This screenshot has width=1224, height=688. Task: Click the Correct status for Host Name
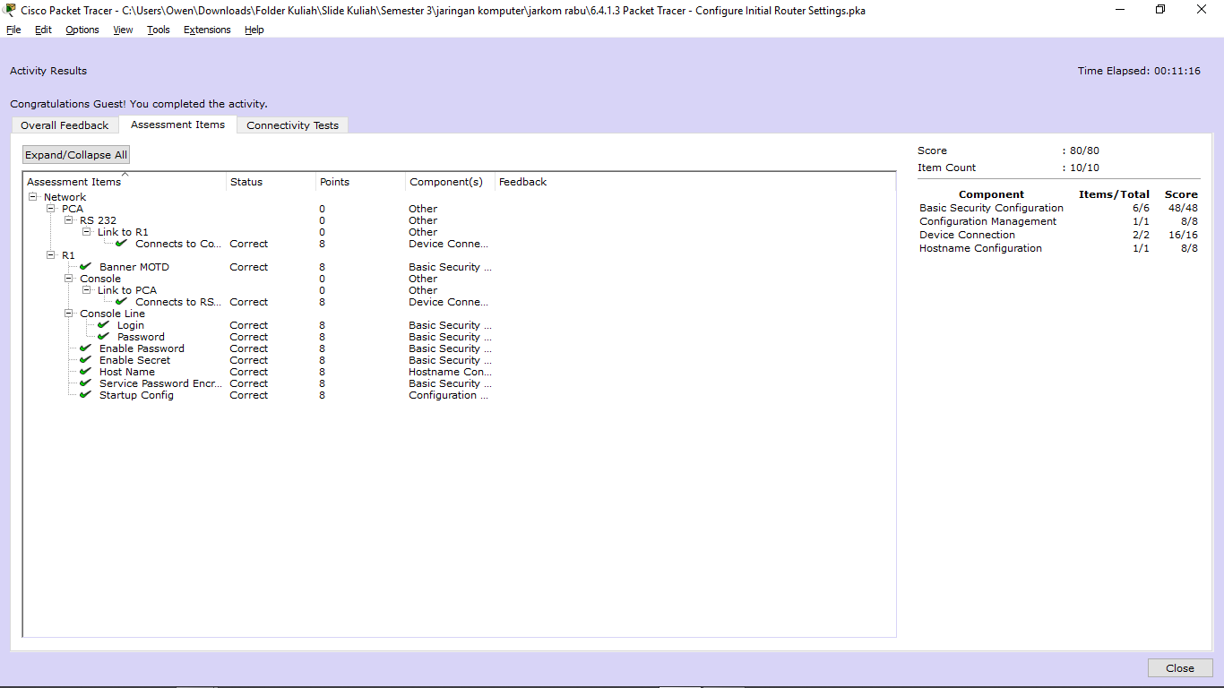(x=248, y=372)
